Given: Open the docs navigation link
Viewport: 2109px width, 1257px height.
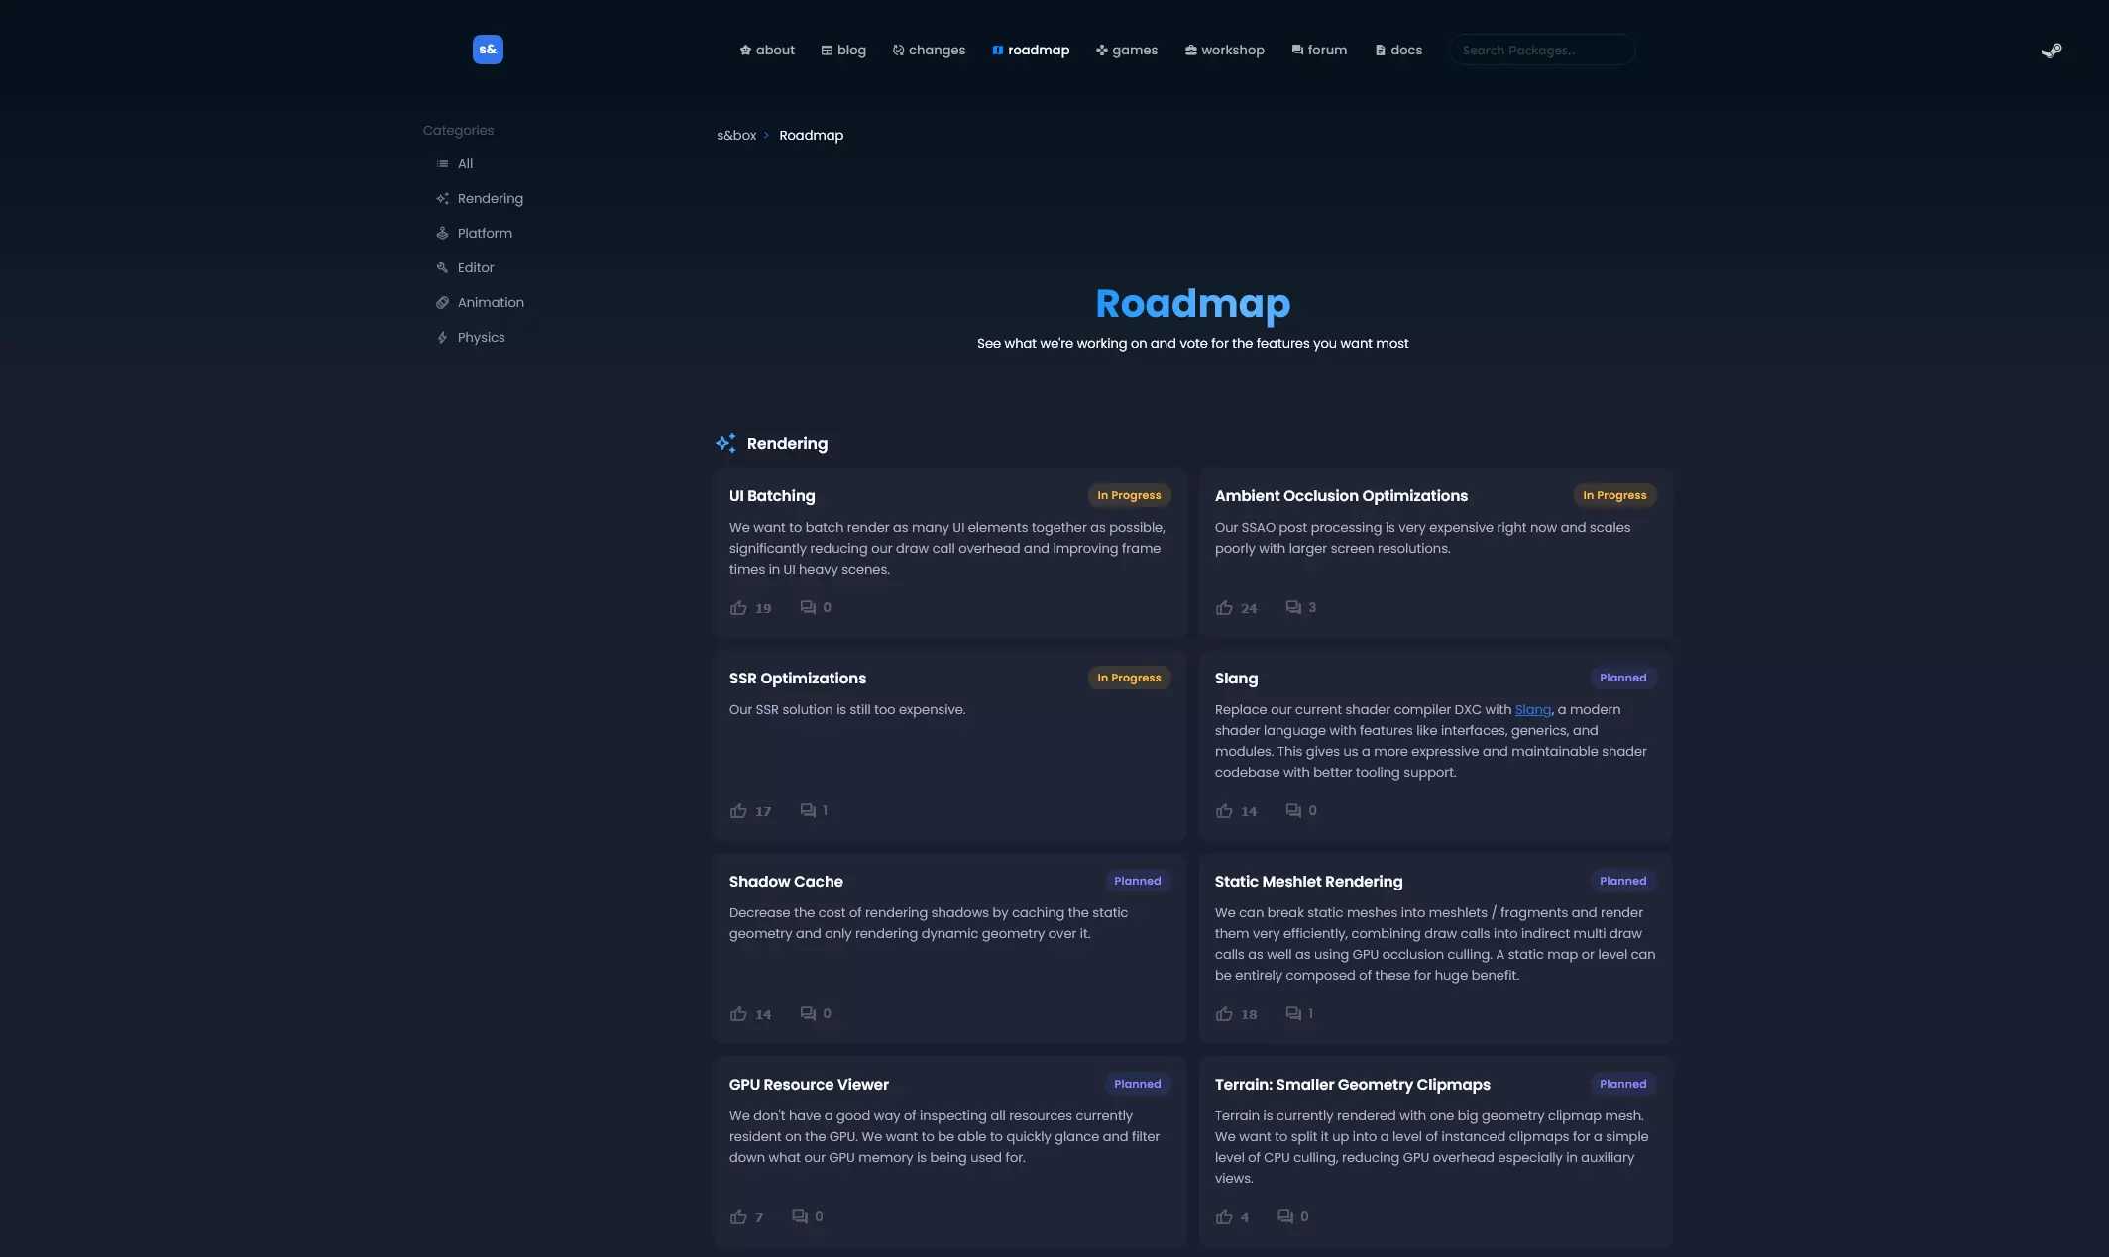Looking at the screenshot, I should click(1398, 51).
